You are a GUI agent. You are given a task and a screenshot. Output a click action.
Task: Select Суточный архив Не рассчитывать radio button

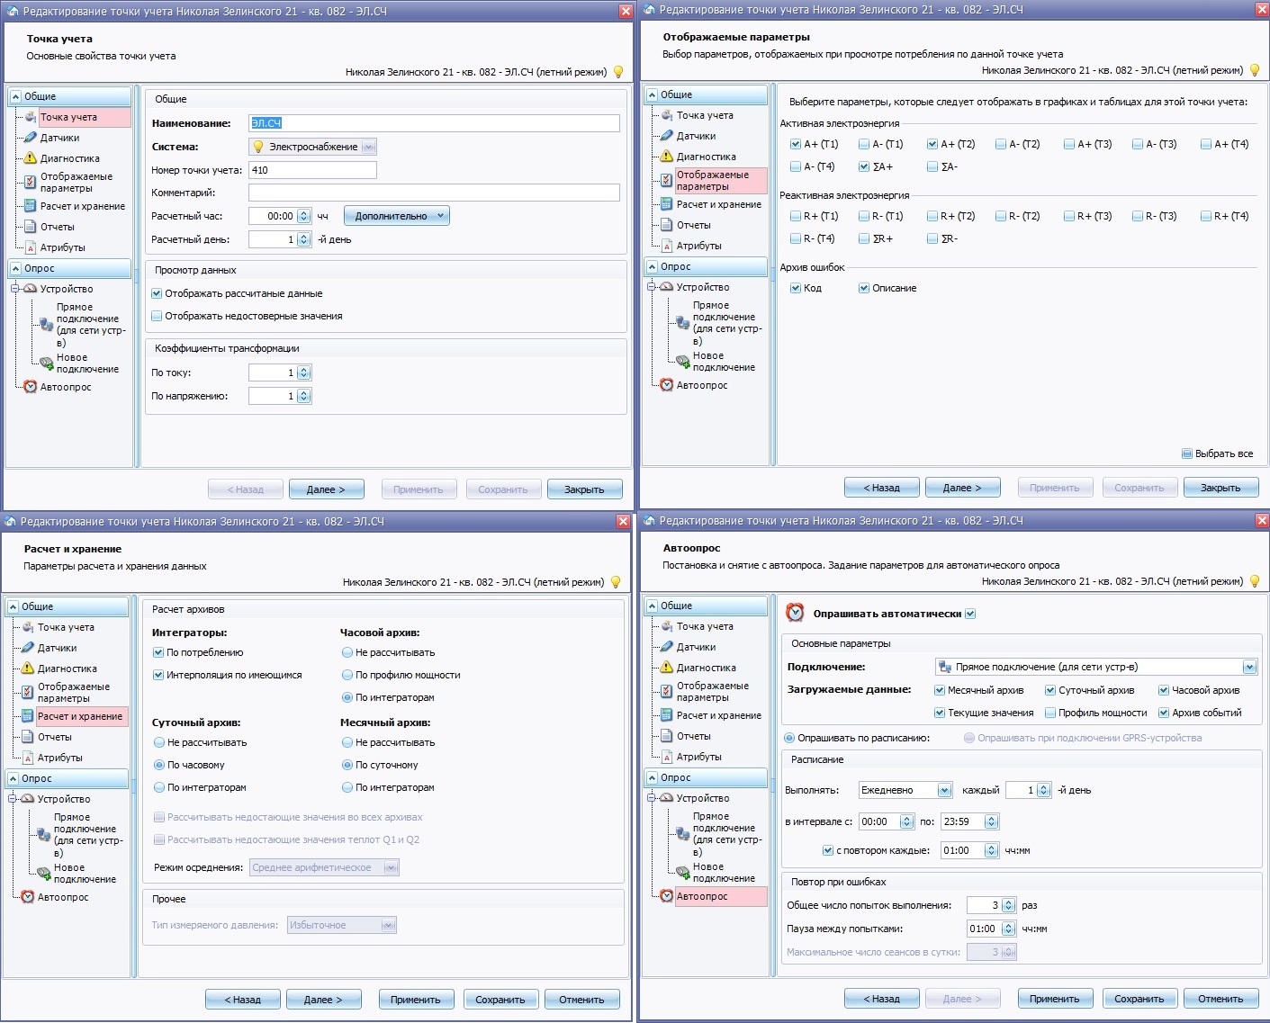tap(158, 742)
